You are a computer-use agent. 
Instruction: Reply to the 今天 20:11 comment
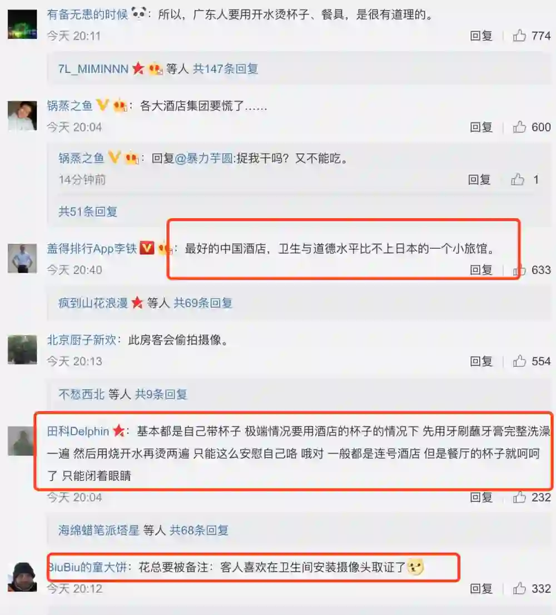tap(481, 36)
